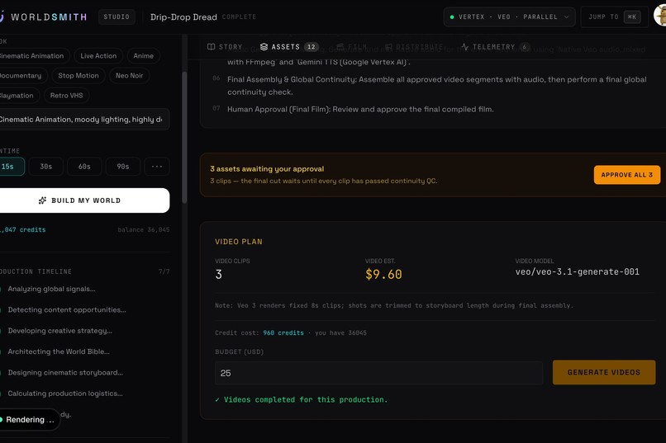666x443 pixels.
Task: Click step 07 Human Approval text
Action: (360, 110)
